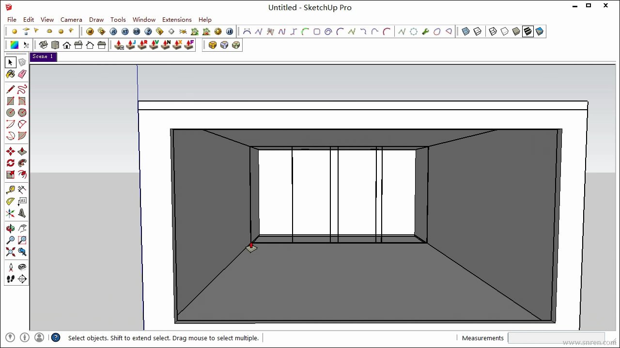Open the Window menu
Viewport: 620px width, 348px height.
pyautogui.click(x=144, y=19)
